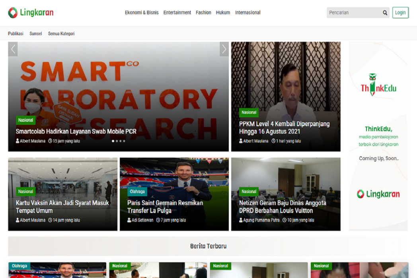Click author Agung Purnama Putra
This screenshot has height=278, width=417.
(x=259, y=220)
